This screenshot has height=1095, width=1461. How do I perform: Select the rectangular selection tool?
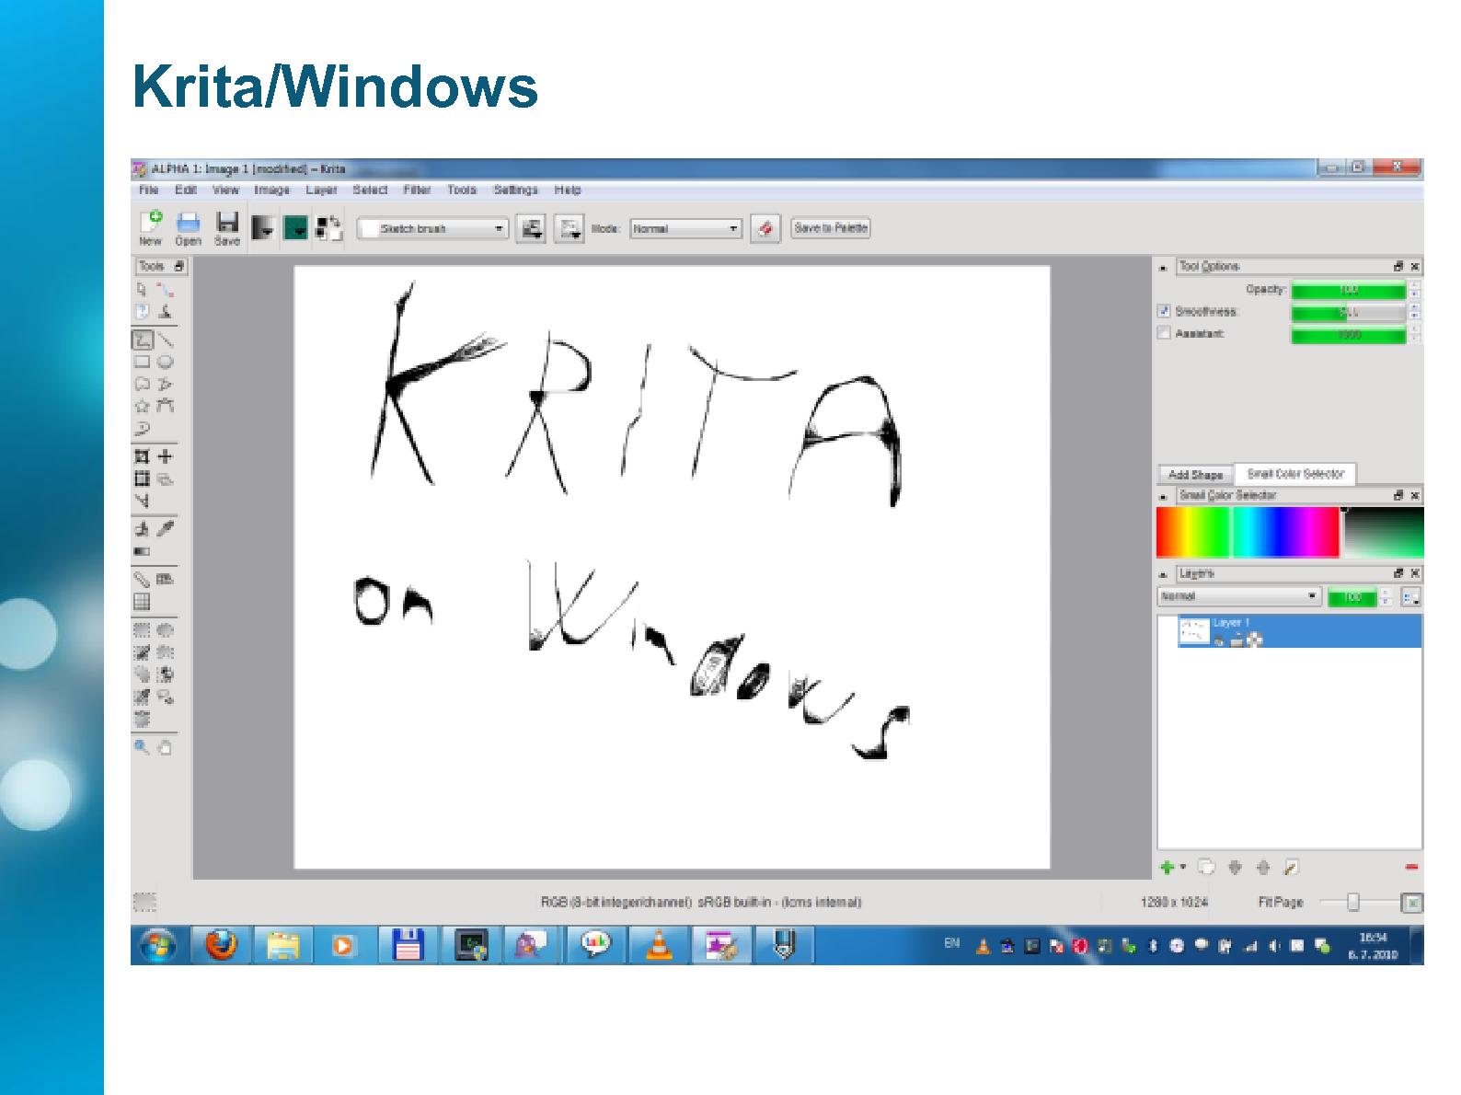click(142, 630)
